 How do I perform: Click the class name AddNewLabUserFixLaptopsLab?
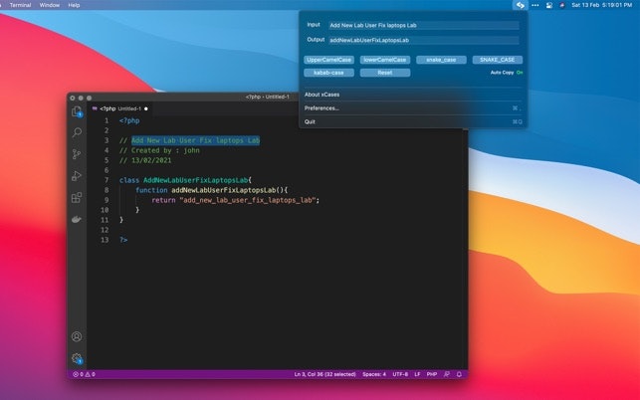(x=196, y=180)
